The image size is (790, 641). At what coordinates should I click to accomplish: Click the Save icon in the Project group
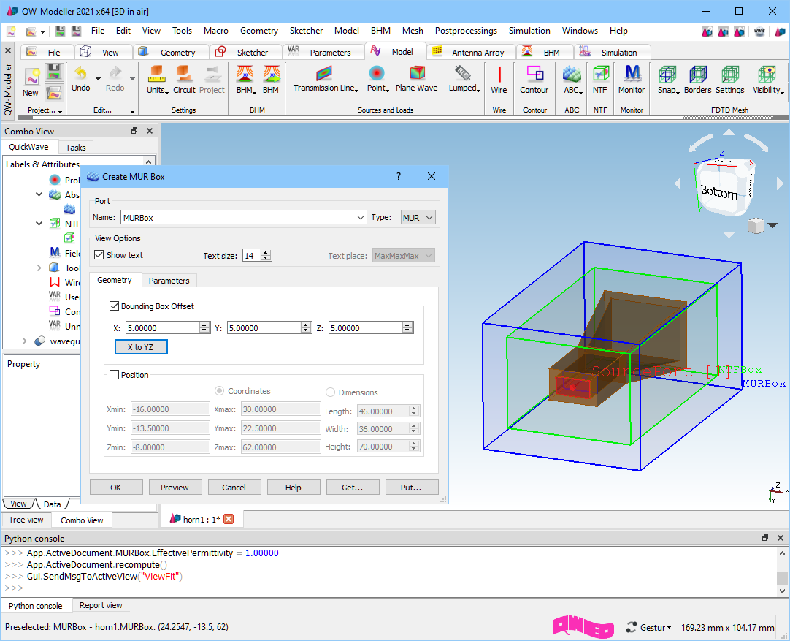(54, 72)
